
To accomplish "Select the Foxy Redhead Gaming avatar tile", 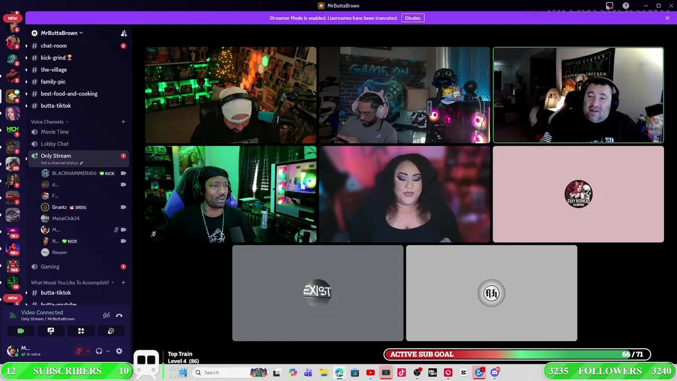I will click(x=578, y=194).
